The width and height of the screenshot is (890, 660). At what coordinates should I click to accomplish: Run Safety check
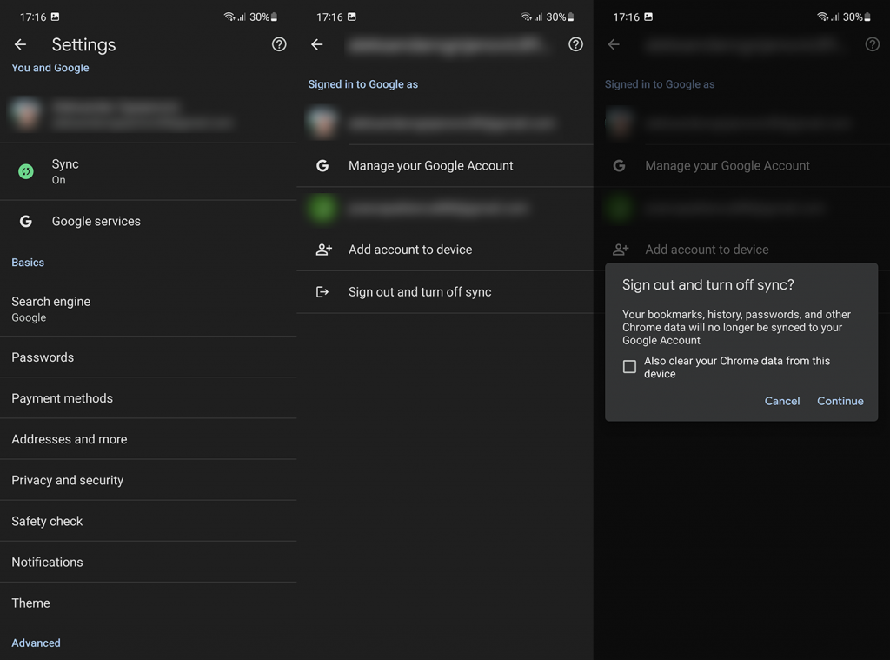47,521
